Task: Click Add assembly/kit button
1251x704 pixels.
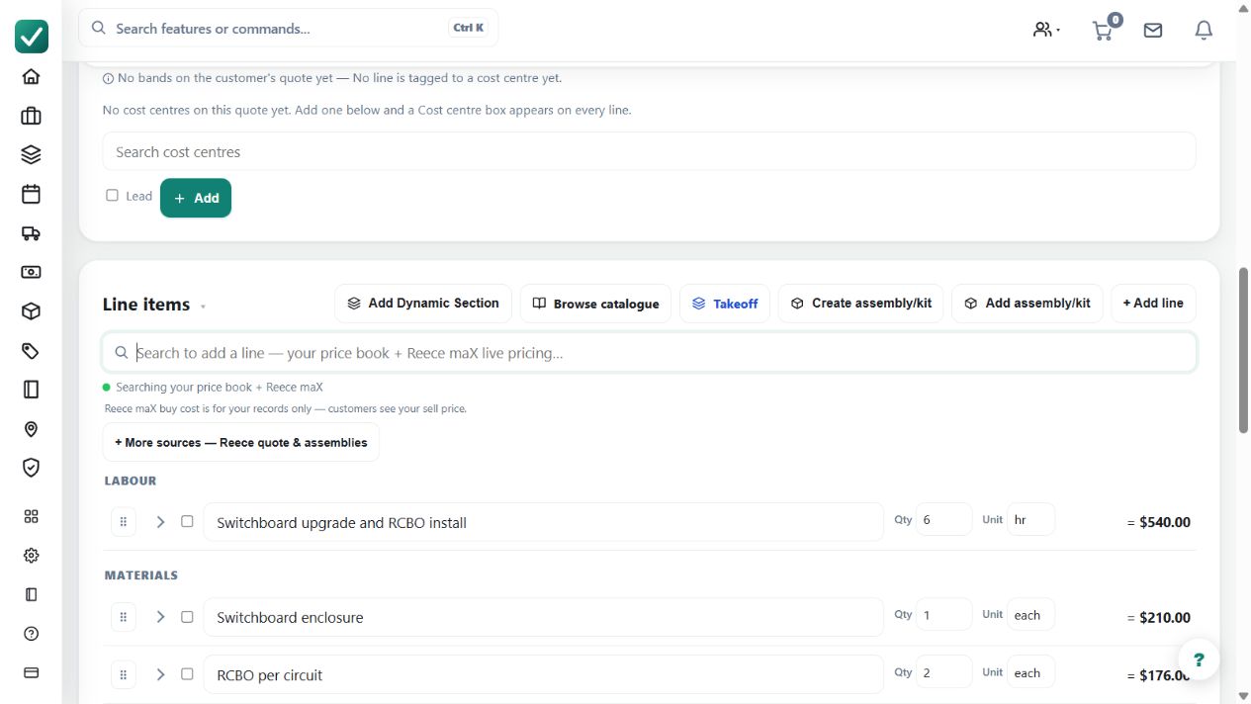Action: coord(1028,304)
